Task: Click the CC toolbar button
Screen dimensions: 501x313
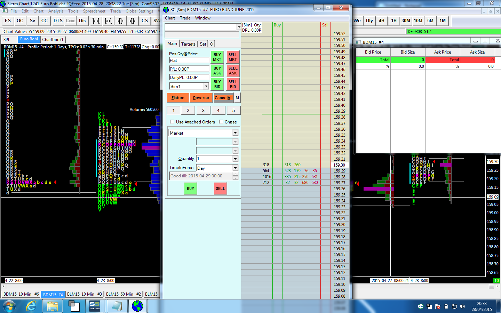Action: pyautogui.click(x=45, y=21)
